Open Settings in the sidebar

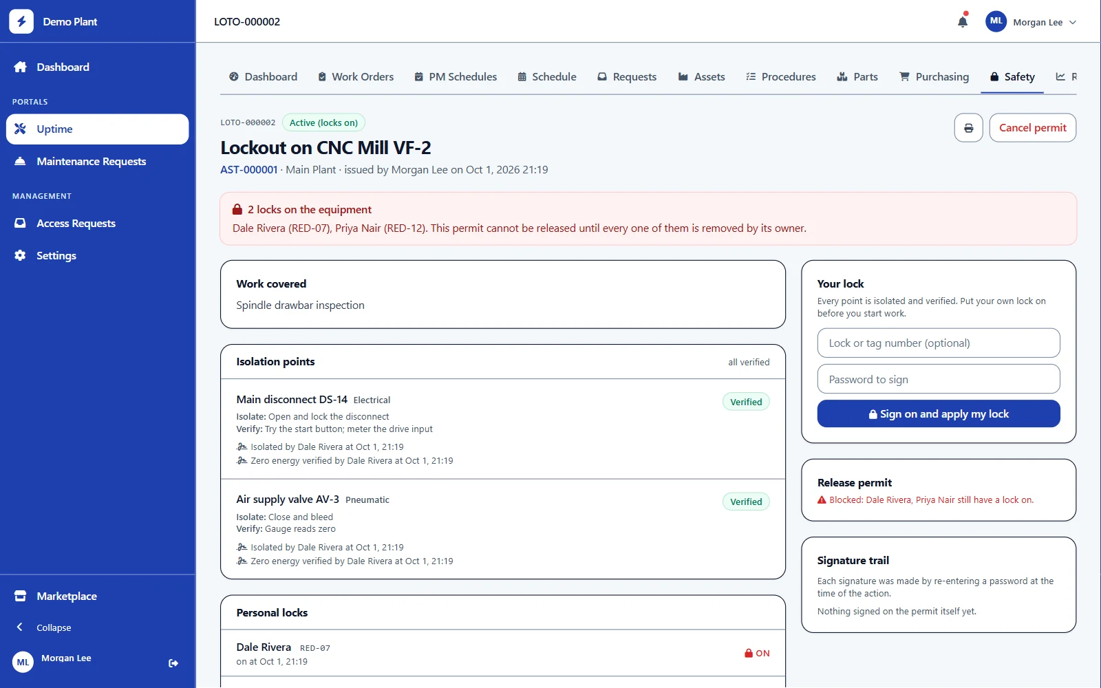pos(98,256)
